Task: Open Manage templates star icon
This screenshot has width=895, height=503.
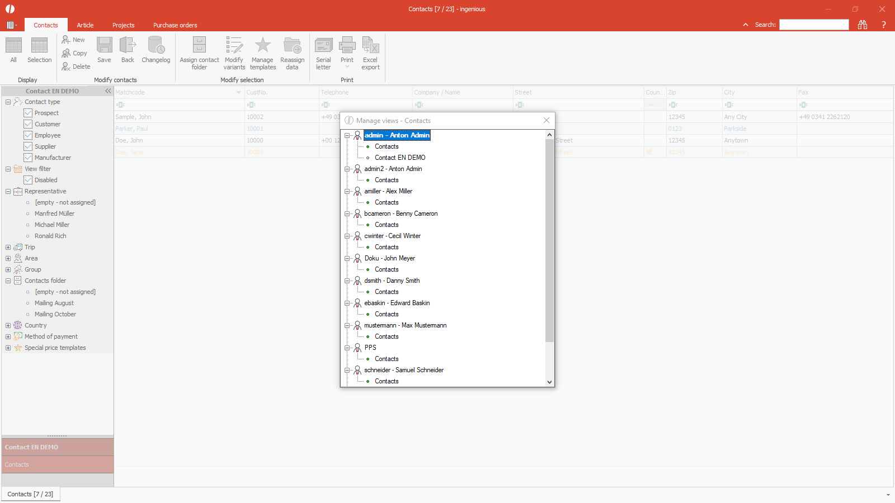Action: click(262, 46)
